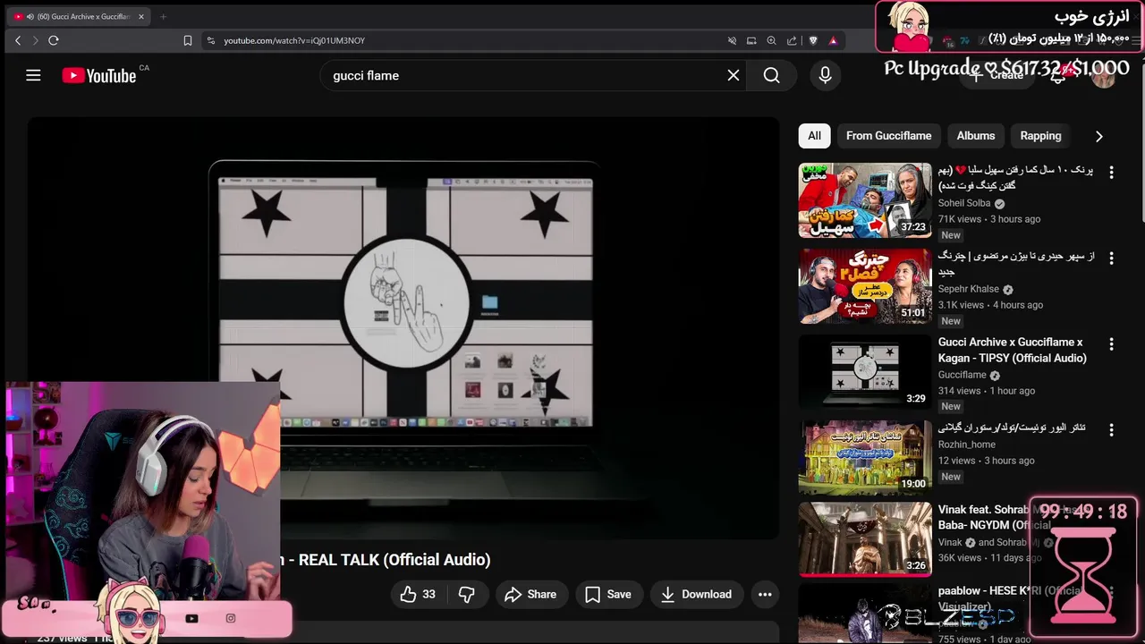Image resolution: width=1145 pixels, height=644 pixels.
Task: Bookmark this page in the browser
Action: [188, 40]
